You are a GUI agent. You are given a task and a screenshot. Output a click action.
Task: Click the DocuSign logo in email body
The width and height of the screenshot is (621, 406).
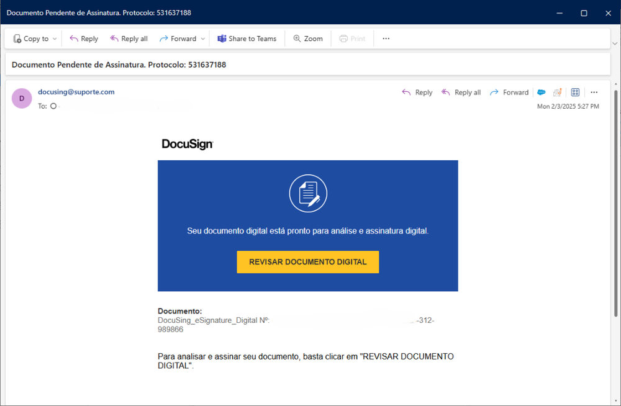click(188, 144)
